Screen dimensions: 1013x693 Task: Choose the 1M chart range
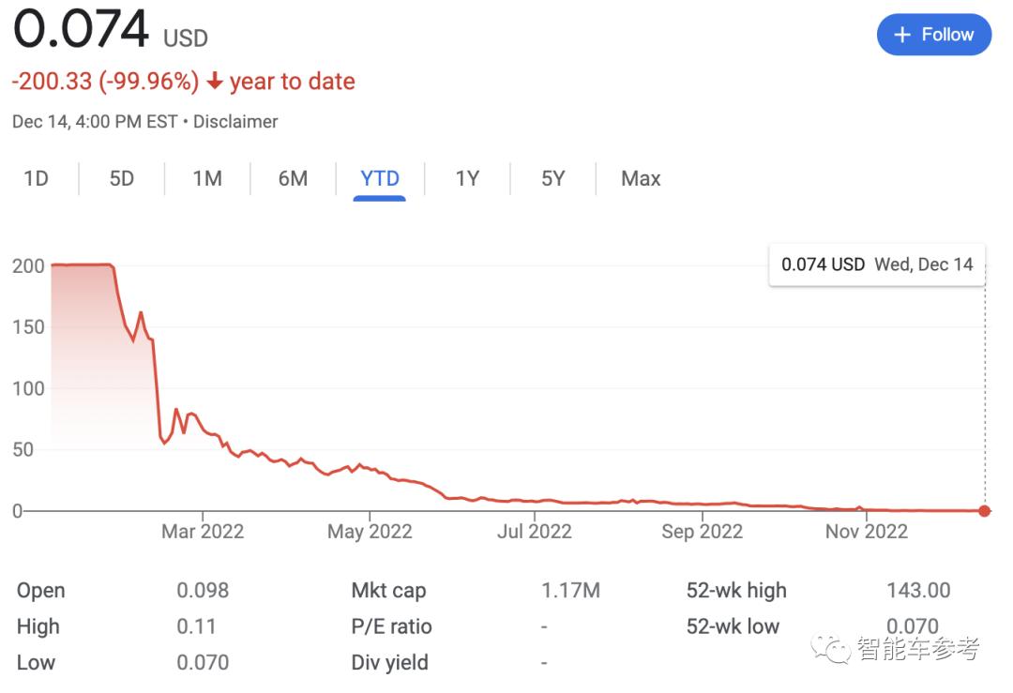(207, 178)
